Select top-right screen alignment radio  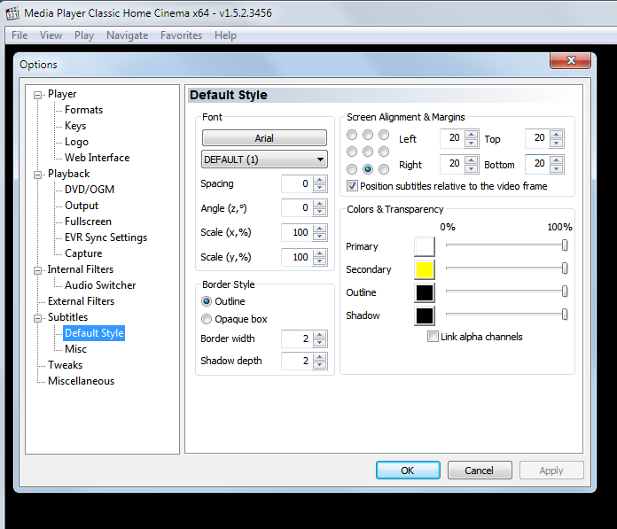tap(384, 135)
